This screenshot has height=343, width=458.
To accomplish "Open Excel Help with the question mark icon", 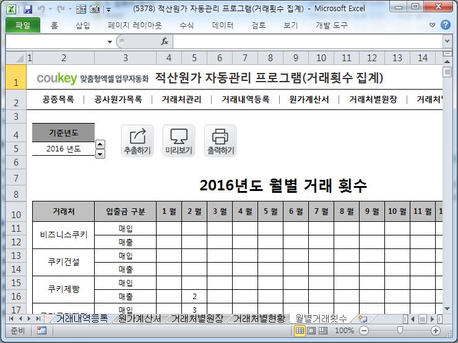I will coord(446,25).
